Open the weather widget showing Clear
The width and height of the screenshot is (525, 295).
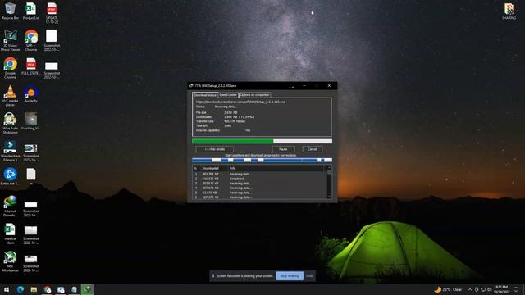coord(448,289)
